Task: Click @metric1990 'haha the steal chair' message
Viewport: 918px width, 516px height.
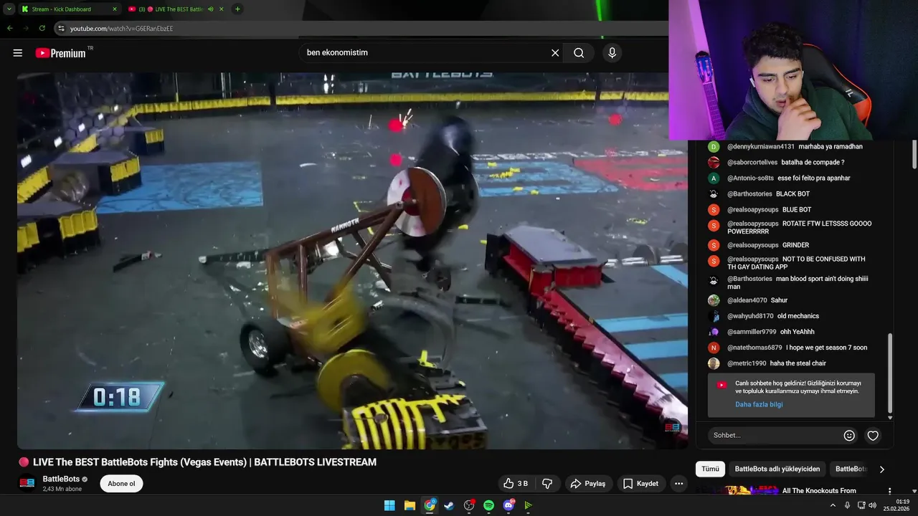Action: tap(798, 363)
